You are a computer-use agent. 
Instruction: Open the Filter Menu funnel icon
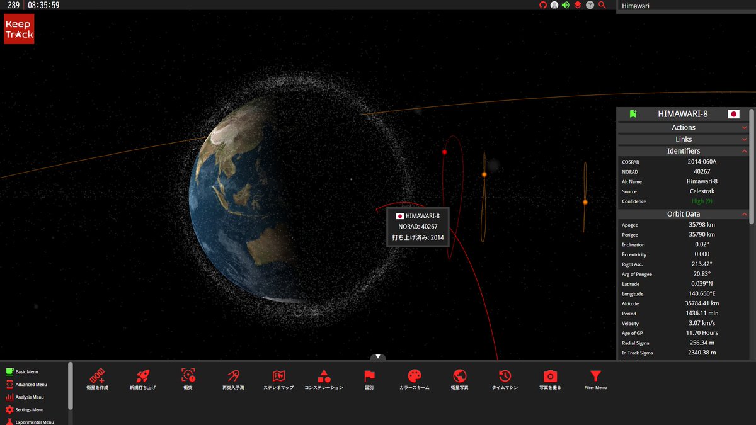click(x=595, y=380)
